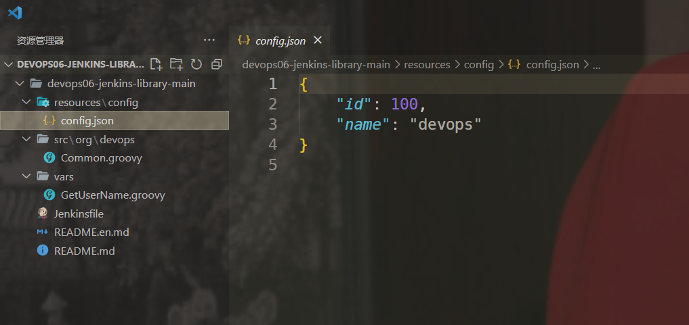Refresh the explorer tree

pyautogui.click(x=196, y=64)
